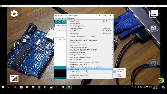Select COM5 in the serial ports list
167x94 pixels.
click(x=119, y=74)
